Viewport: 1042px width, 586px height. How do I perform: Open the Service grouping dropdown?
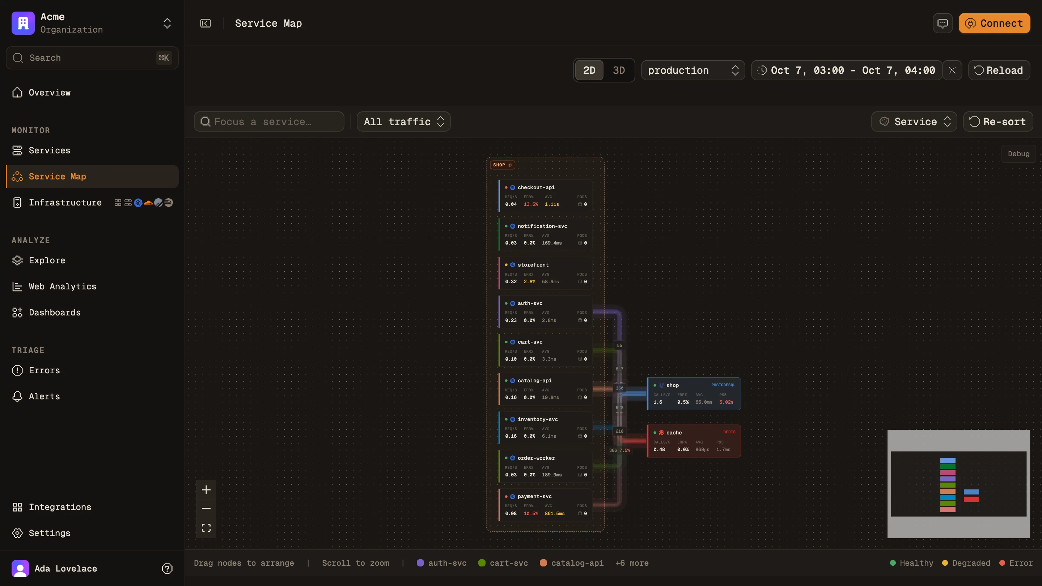[x=914, y=122]
